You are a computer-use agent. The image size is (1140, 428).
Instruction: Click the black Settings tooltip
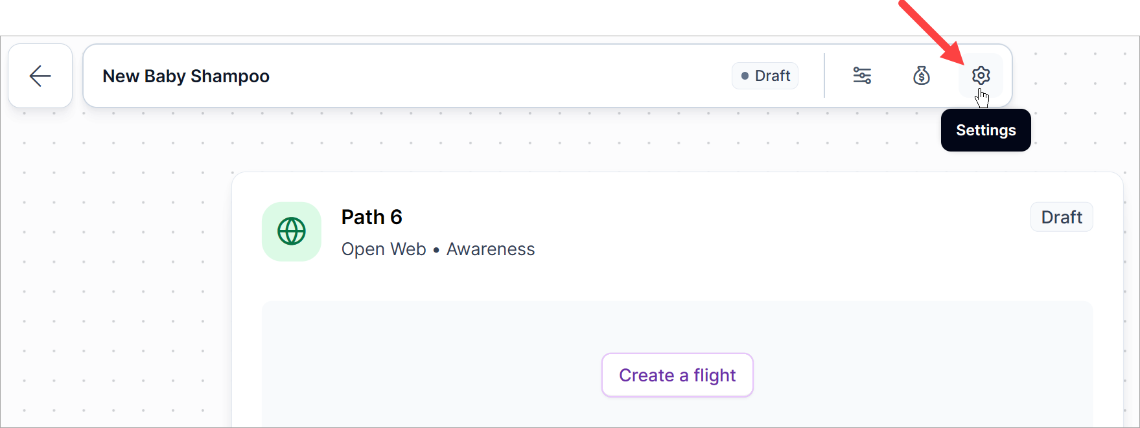[986, 130]
